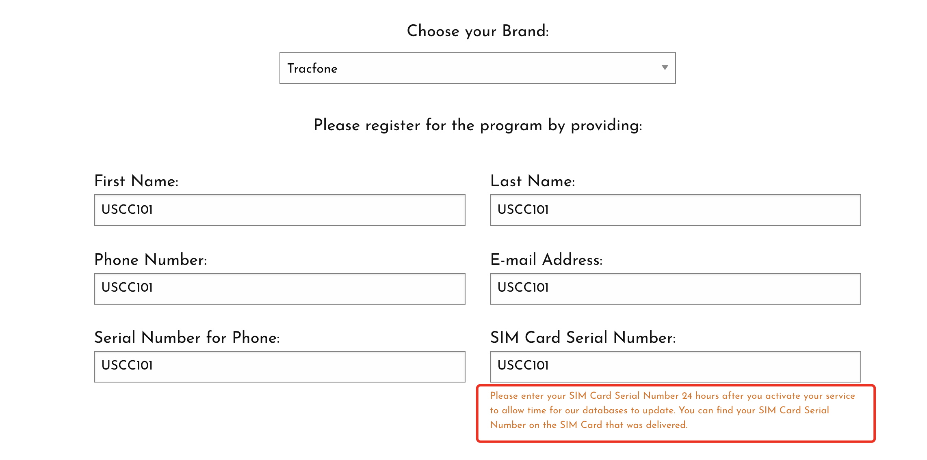Click the "Choose your Brand:" heading
The image size is (927, 460).
[478, 31]
